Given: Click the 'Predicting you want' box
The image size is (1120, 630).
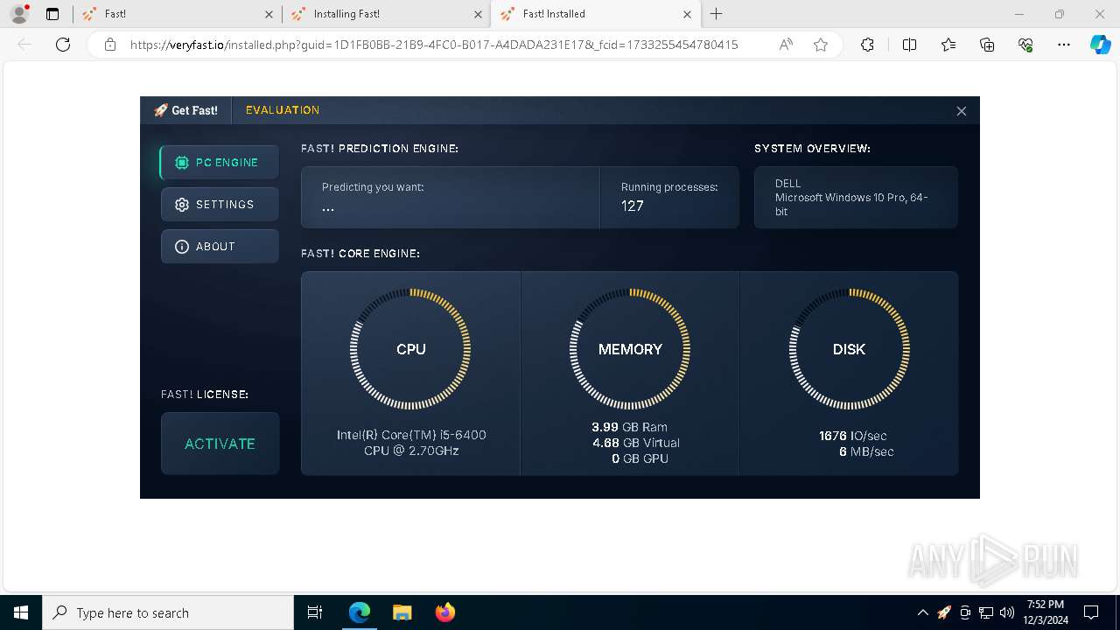Looking at the screenshot, I should pyautogui.click(x=451, y=198).
